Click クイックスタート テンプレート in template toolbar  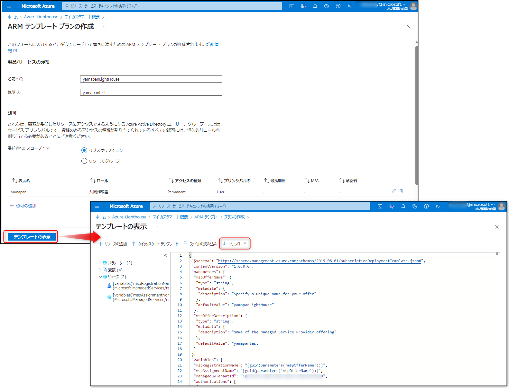[155, 244]
